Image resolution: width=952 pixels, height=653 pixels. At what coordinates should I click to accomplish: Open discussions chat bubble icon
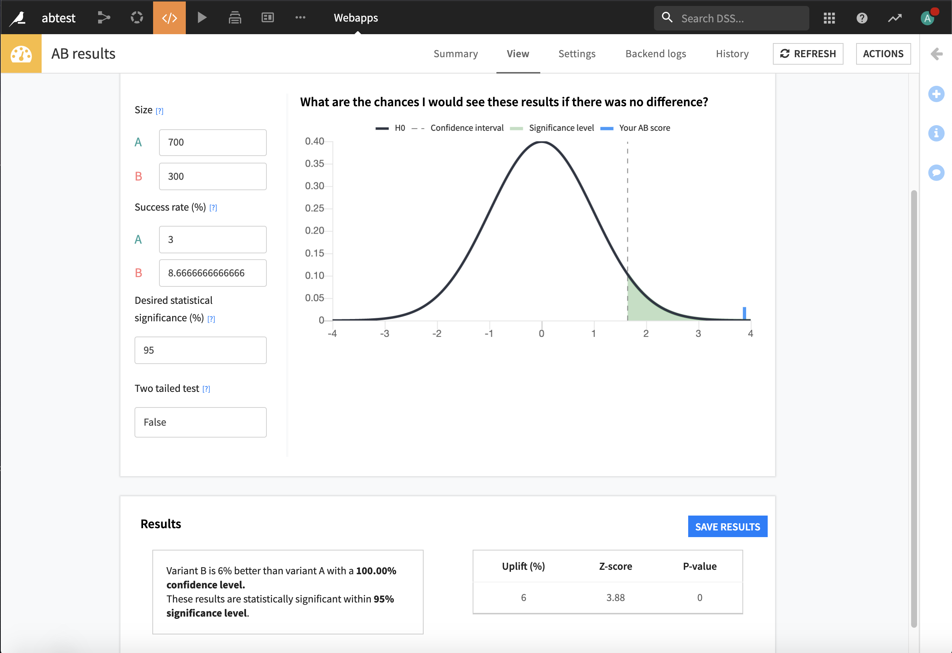tap(936, 172)
